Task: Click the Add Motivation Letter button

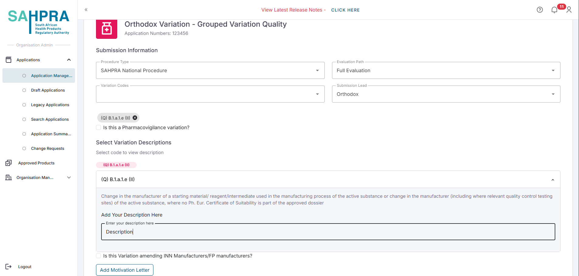Action: (125, 270)
